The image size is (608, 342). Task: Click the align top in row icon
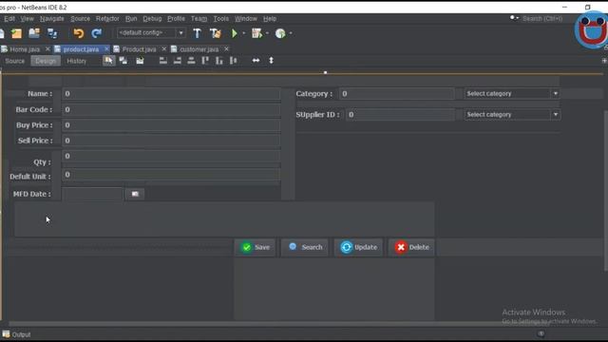(205, 61)
